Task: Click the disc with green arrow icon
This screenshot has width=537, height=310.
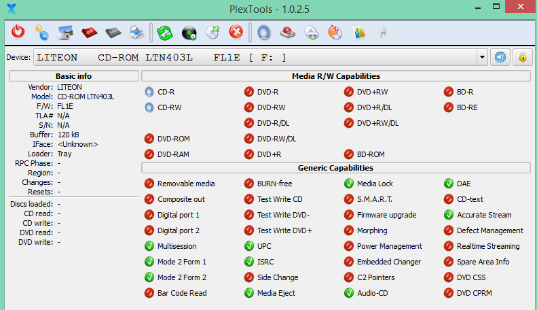Action: pos(212,32)
